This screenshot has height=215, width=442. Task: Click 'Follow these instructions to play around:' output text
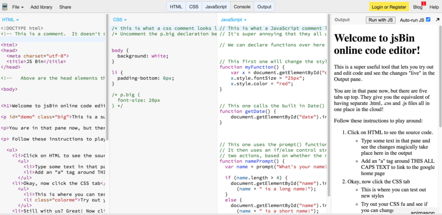coord(378,121)
